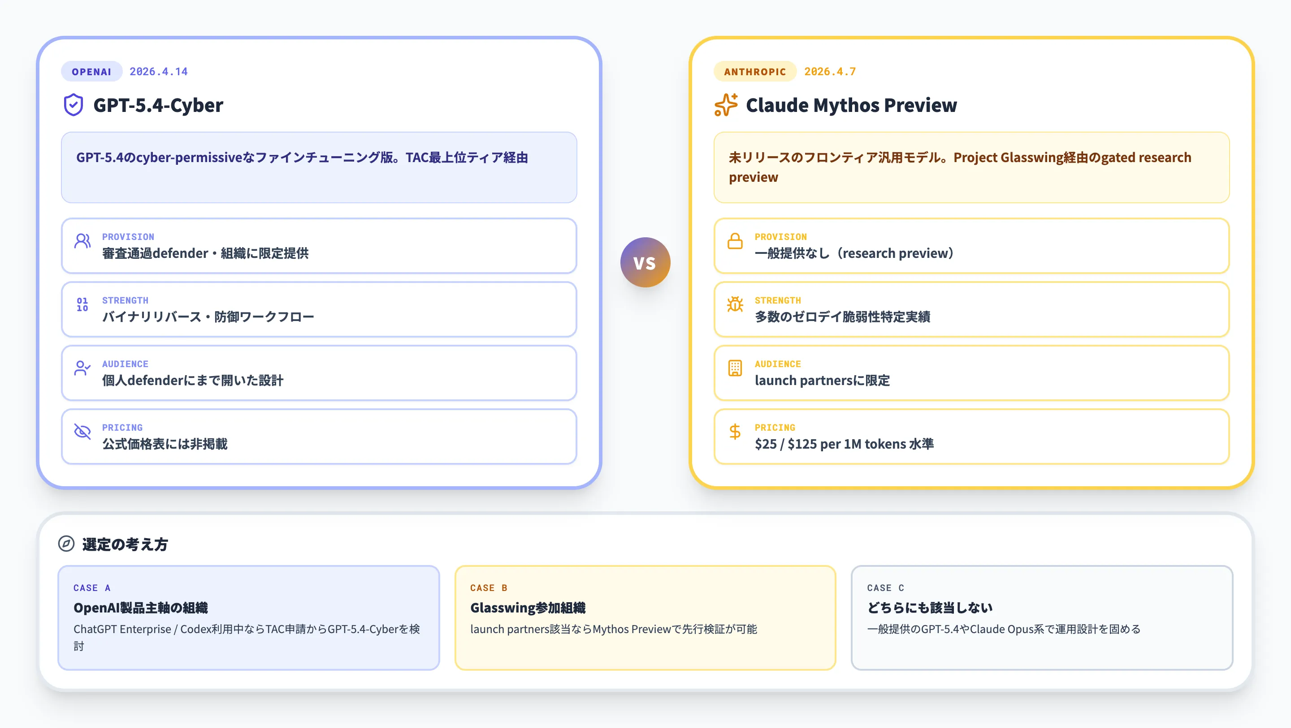
Task: Click the sparkles icon beside Claude Mythos Preview
Action: pos(726,105)
